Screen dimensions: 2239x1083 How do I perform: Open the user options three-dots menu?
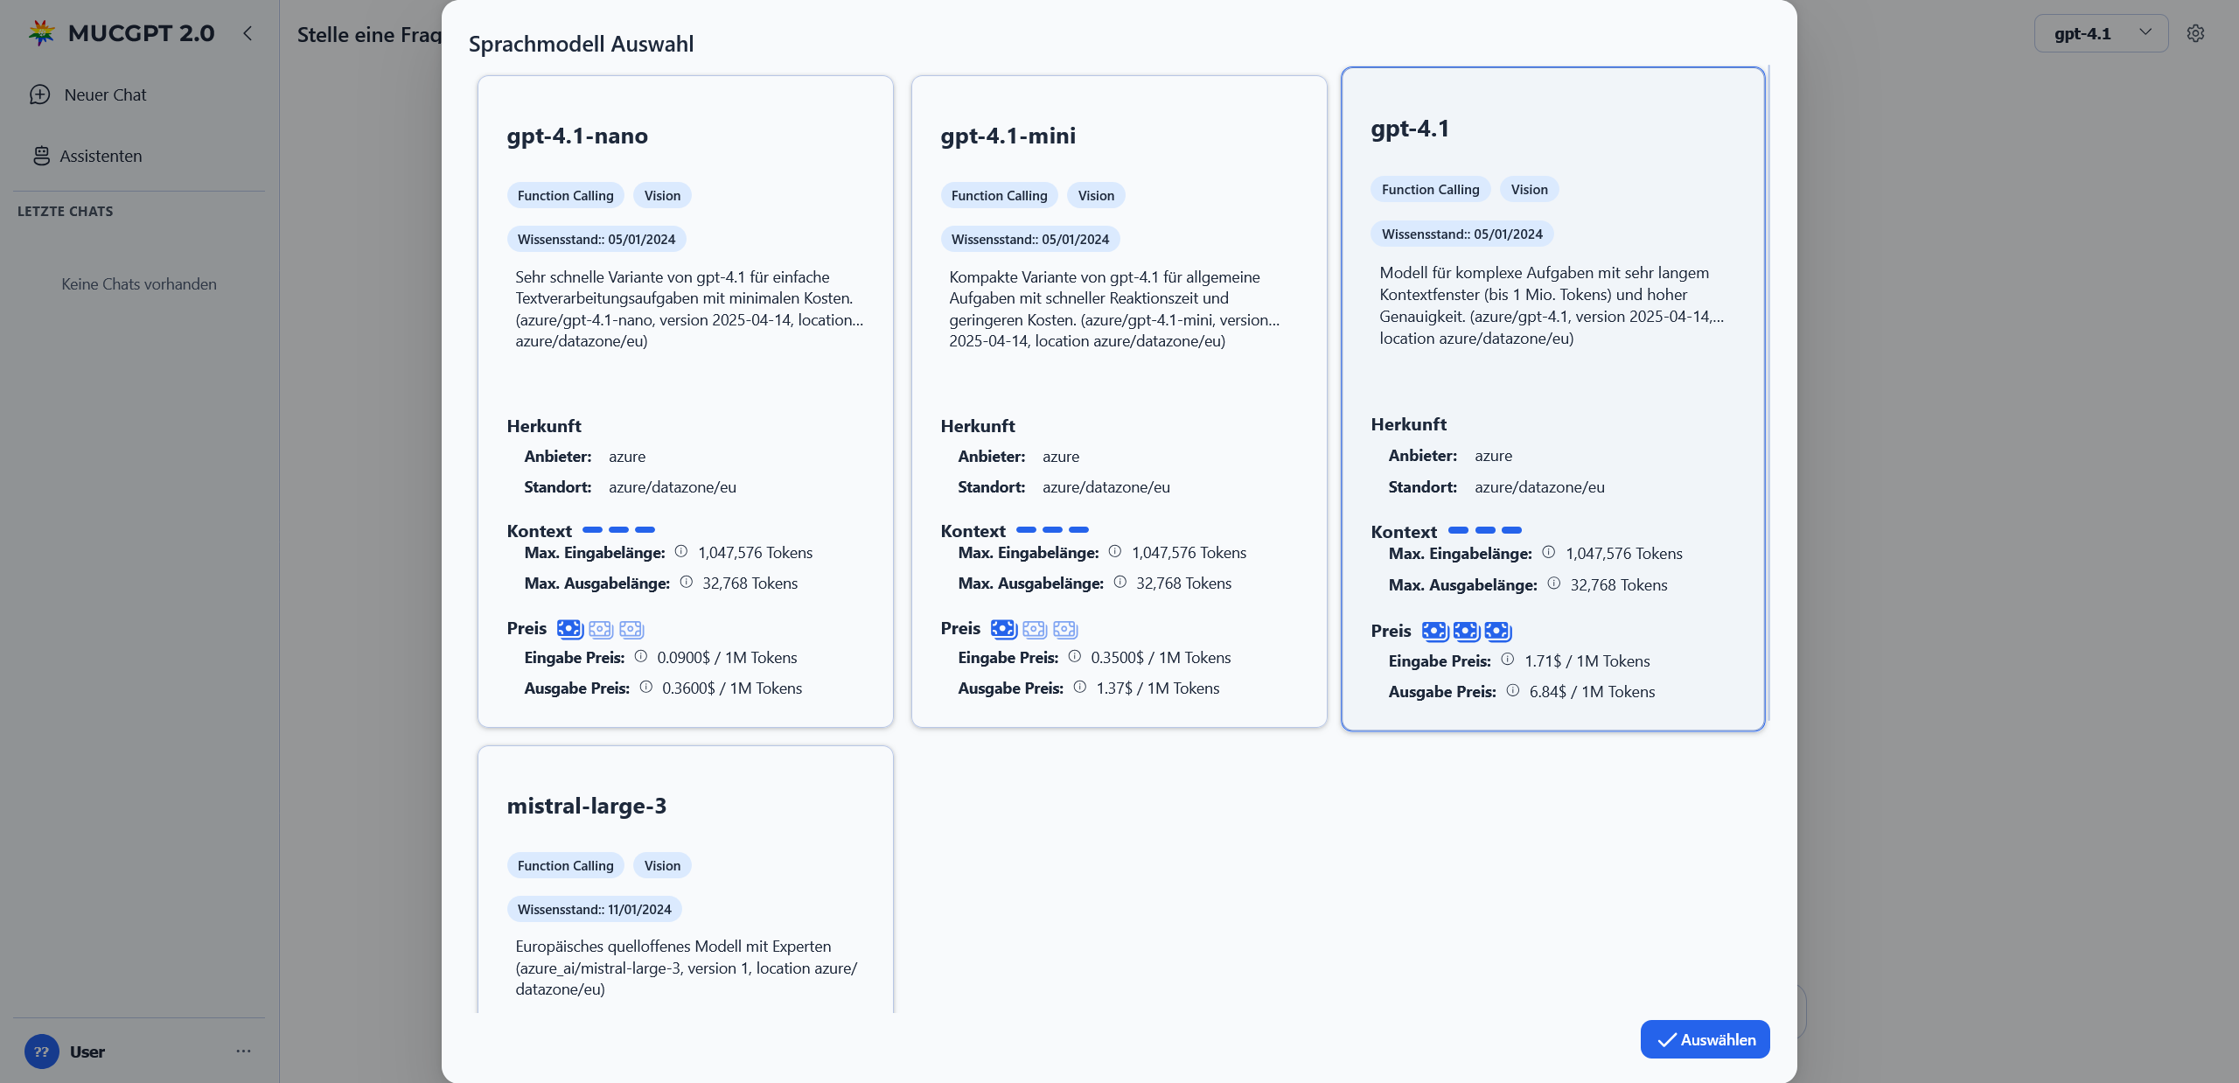pyautogui.click(x=243, y=1051)
